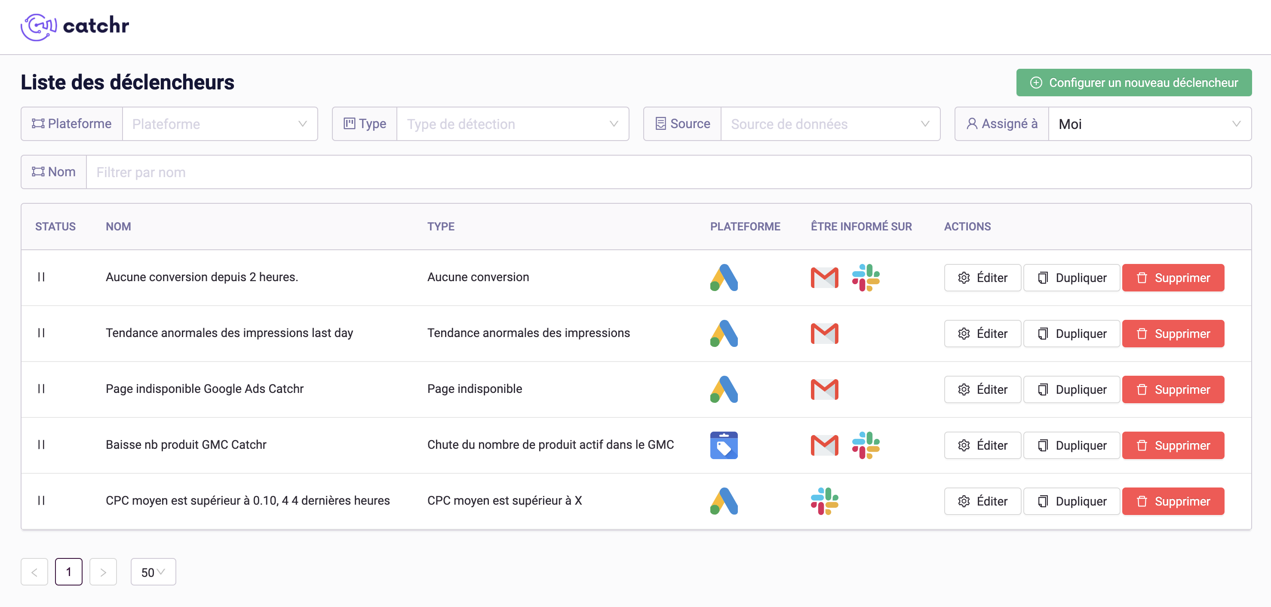Delete the Page indisponible Google Ads trigger
The width and height of the screenshot is (1271, 607).
point(1173,389)
